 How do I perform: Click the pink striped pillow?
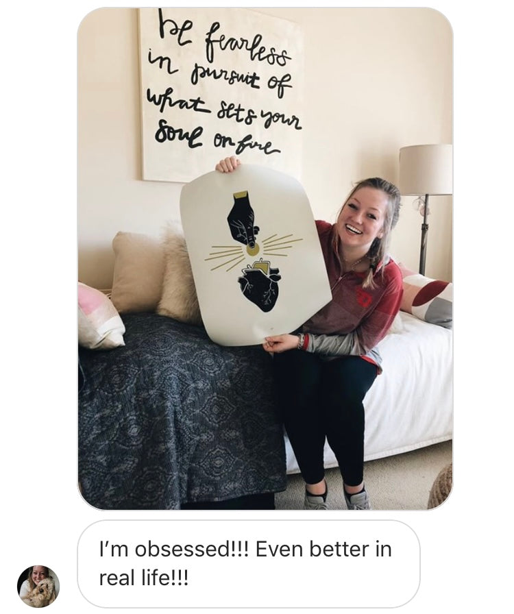100,317
